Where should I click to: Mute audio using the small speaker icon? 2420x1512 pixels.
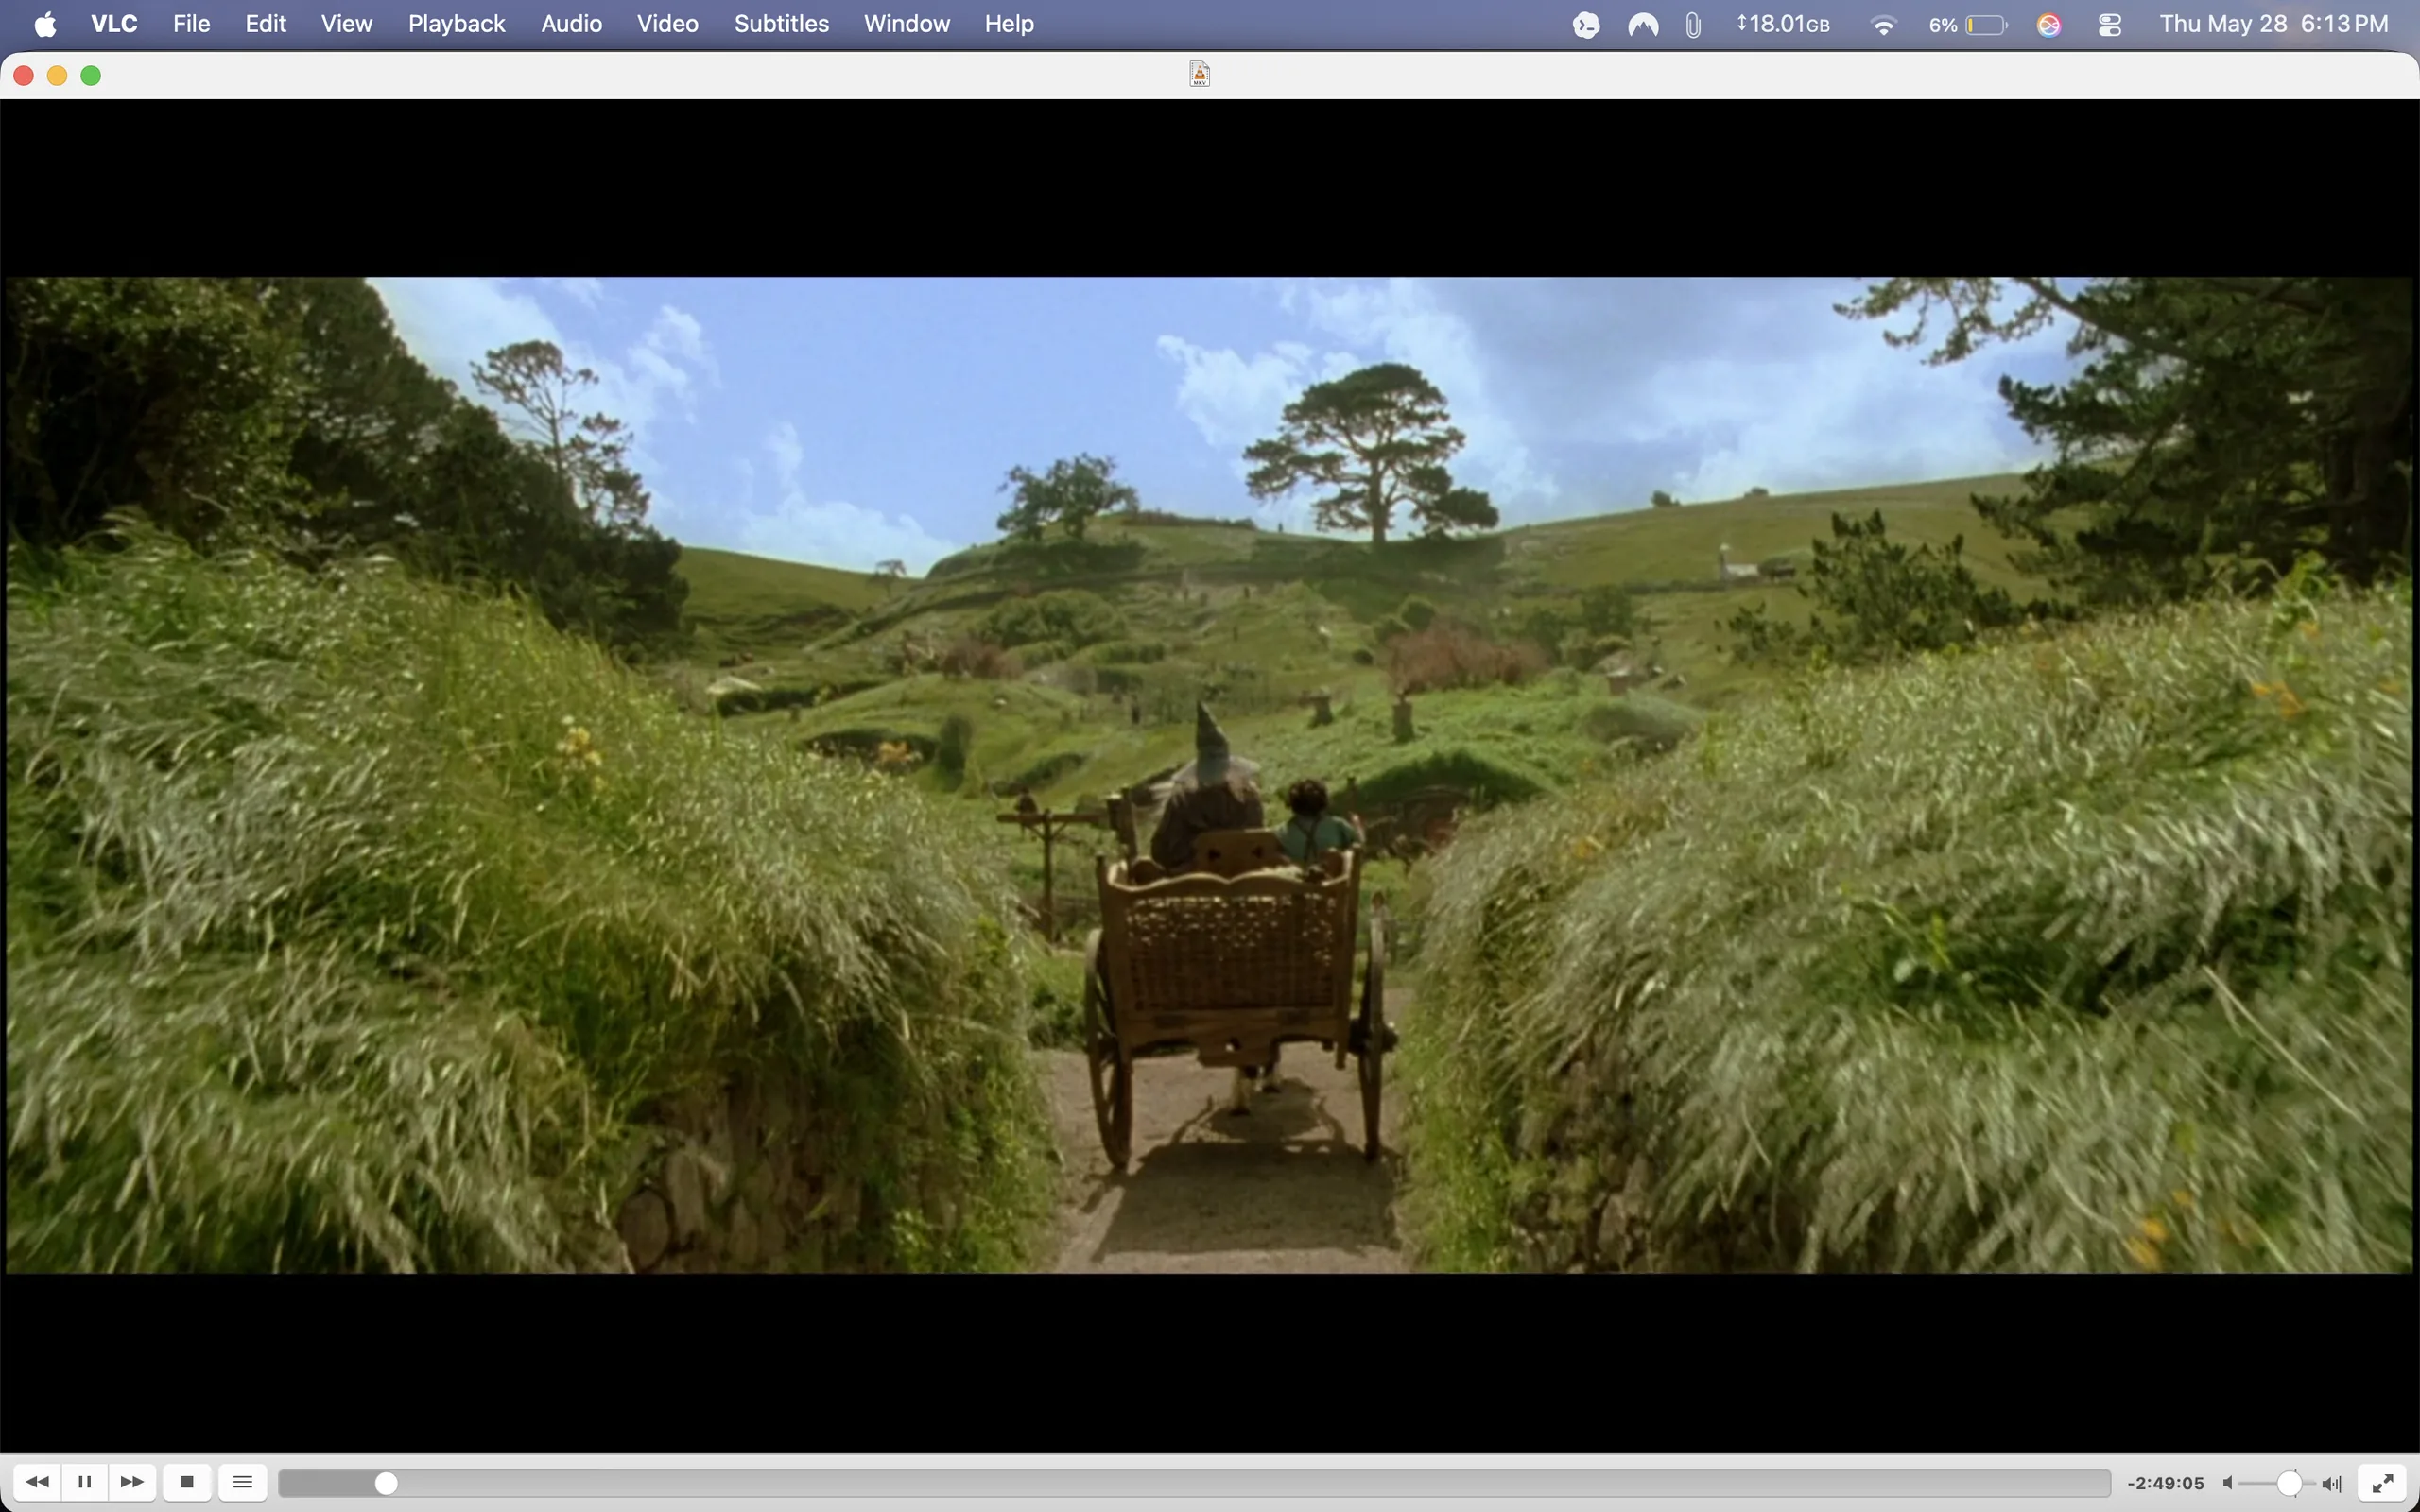click(2229, 1483)
